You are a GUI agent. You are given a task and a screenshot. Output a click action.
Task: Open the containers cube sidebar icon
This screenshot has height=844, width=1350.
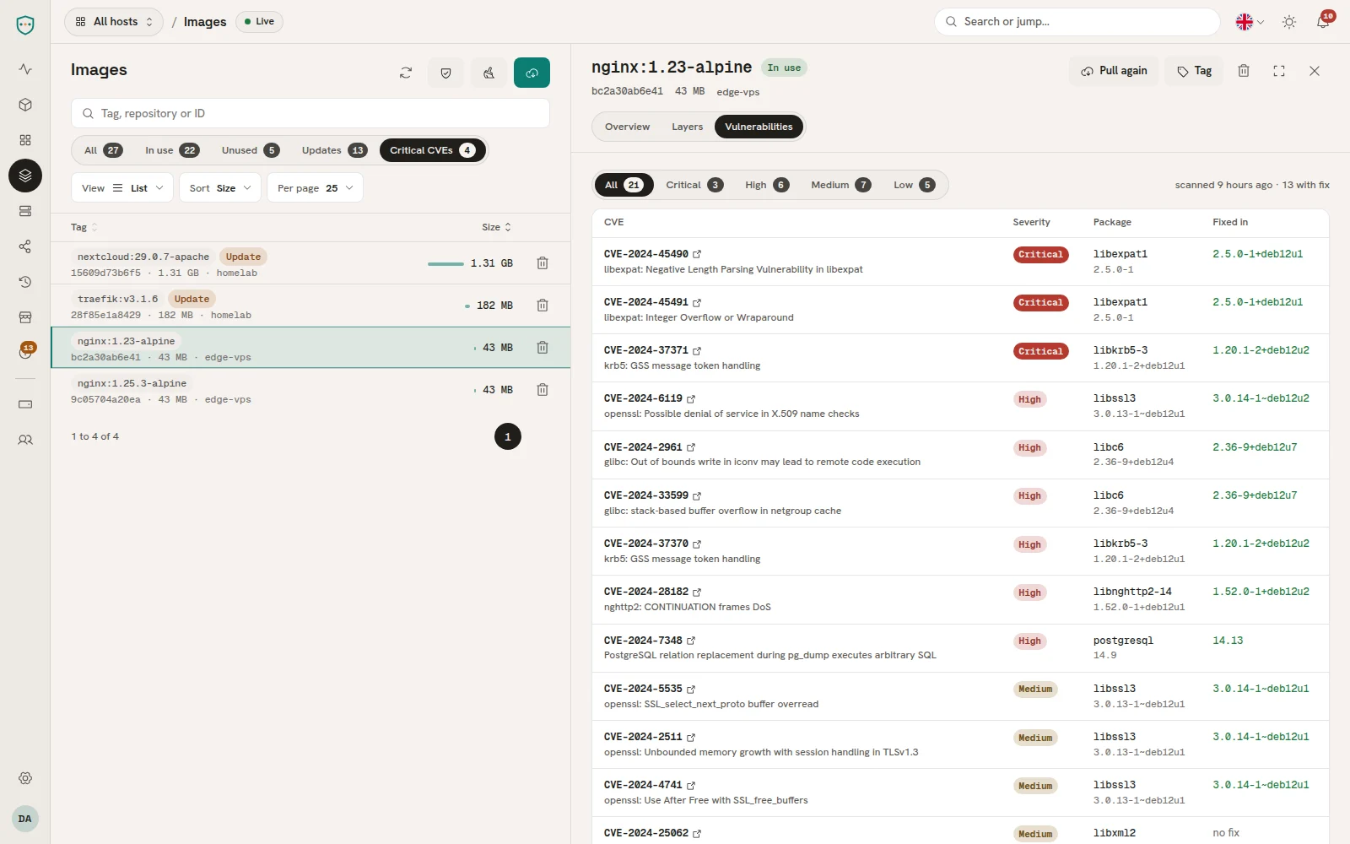[25, 105]
